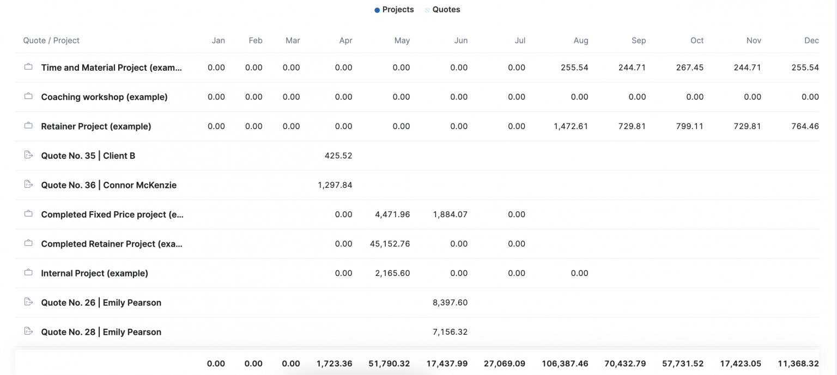
Task: Click the quote icon for Quote No. 36
Action: 28,185
